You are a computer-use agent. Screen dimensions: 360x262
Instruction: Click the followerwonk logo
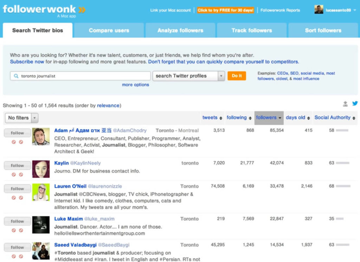tap(44, 10)
